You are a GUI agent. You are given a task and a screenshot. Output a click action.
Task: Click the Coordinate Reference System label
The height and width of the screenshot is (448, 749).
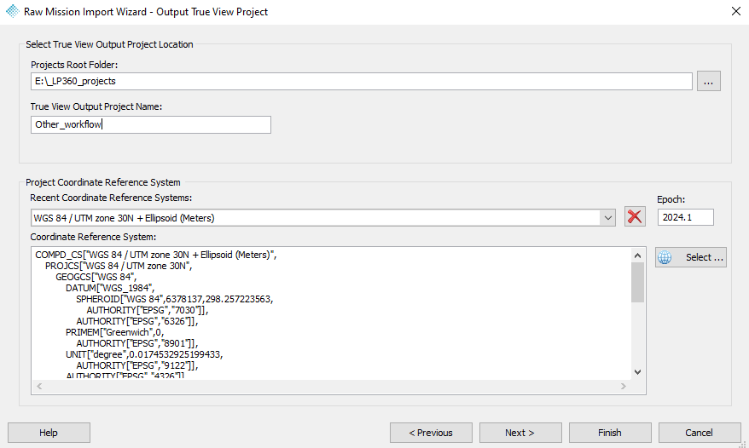(x=93, y=237)
